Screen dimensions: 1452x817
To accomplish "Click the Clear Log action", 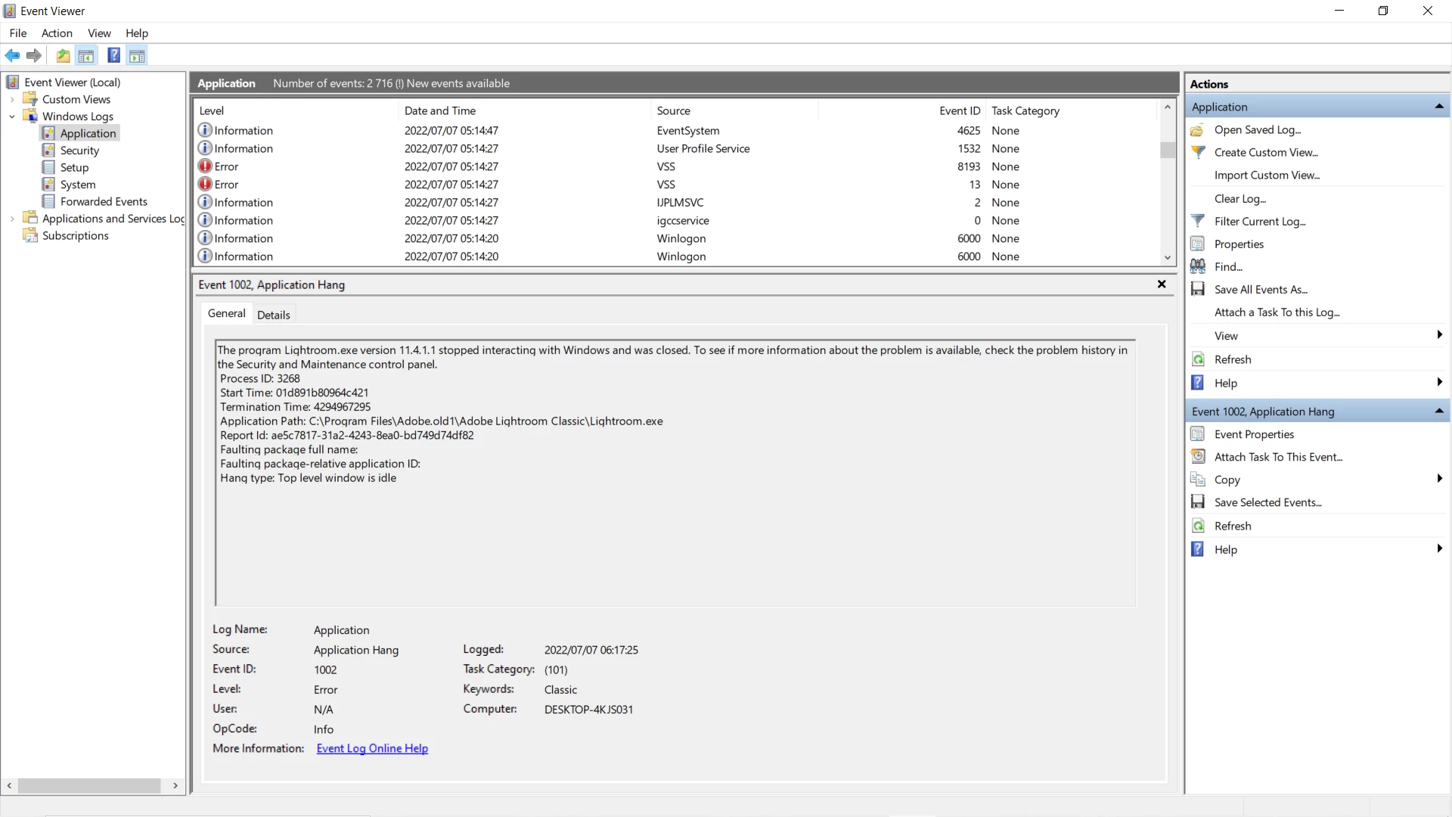I will pyautogui.click(x=1239, y=199).
